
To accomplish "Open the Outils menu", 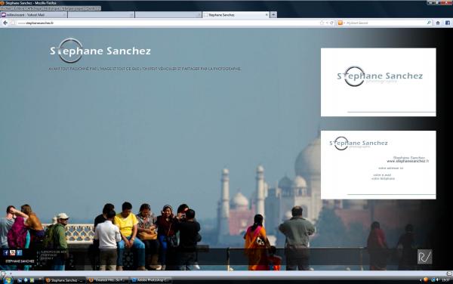I will [x=92, y=8].
